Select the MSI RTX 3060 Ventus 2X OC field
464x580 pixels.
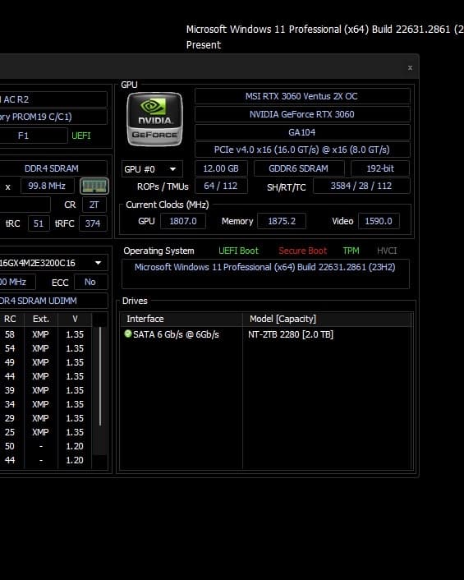coord(302,97)
